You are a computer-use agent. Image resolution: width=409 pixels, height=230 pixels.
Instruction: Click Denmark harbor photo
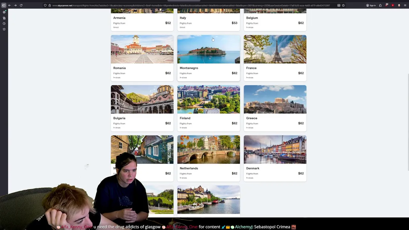275,149
